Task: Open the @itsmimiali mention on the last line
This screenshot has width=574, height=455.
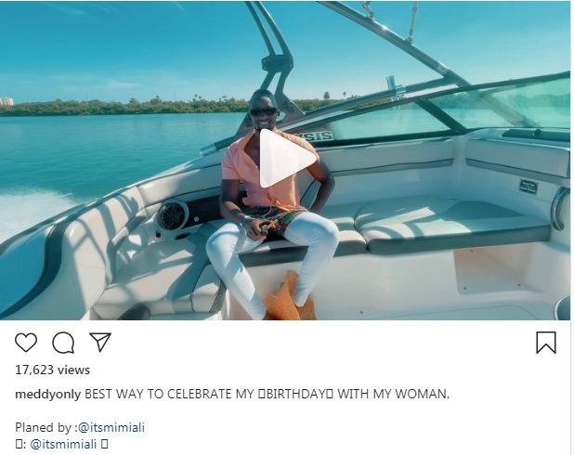Action: [x=64, y=444]
